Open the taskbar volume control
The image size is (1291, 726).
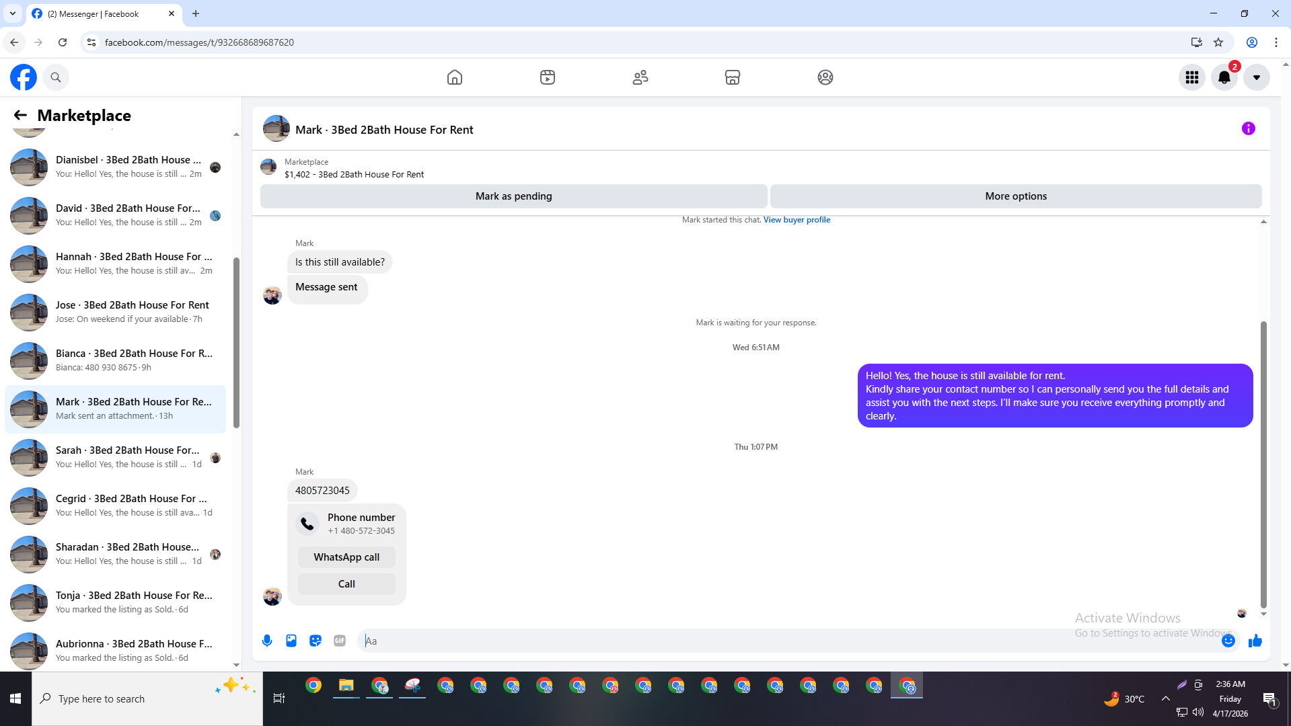(x=1198, y=712)
